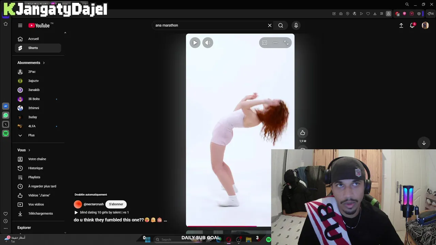The width and height of the screenshot is (436, 245).
Task: Open the browser easy setup sliders icon
Action: coord(382,14)
